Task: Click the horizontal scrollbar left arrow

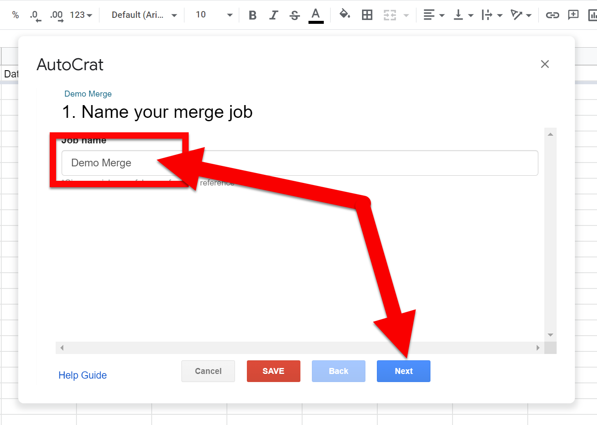Action: [62, 348]
